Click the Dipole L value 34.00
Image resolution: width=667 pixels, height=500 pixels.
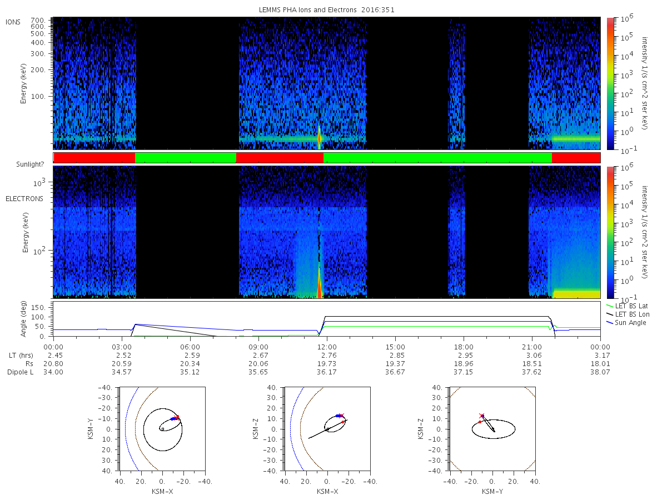pos(53,372)
